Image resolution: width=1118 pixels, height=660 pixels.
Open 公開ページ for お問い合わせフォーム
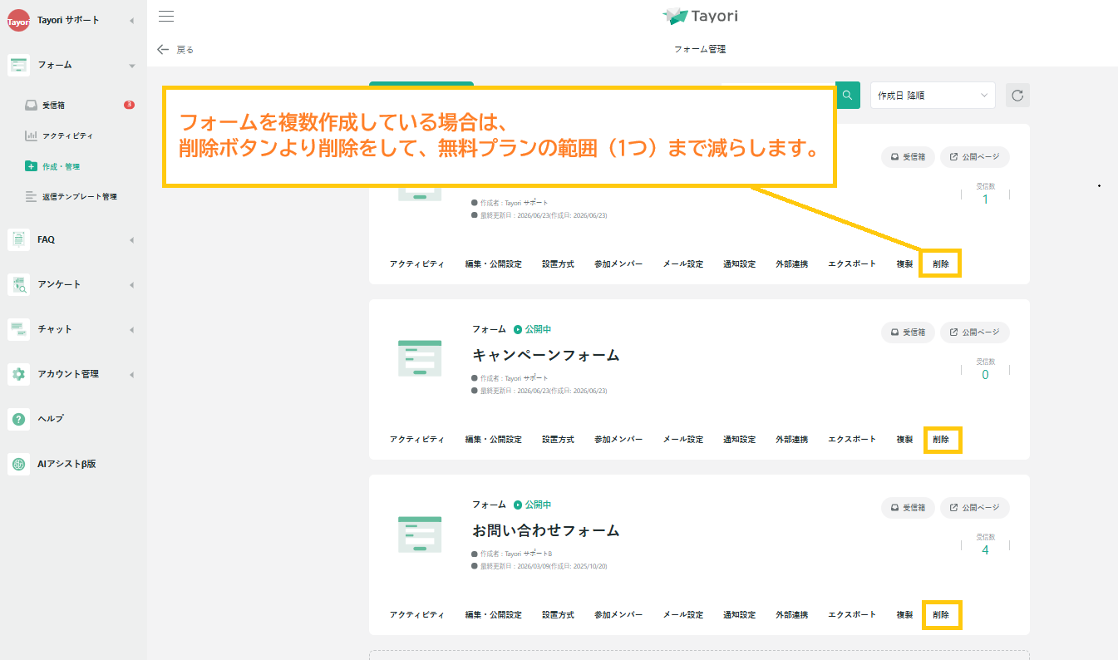975,508
